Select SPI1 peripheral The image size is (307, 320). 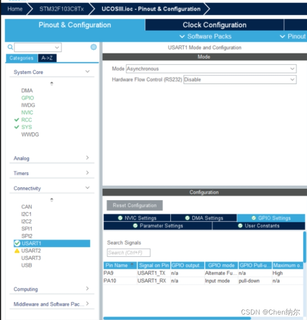[x=27, y=229]
